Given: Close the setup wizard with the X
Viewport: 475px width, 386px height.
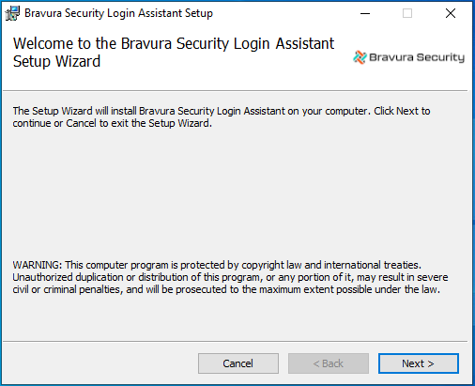Looking at the screenshot, I should coord(451,13).
